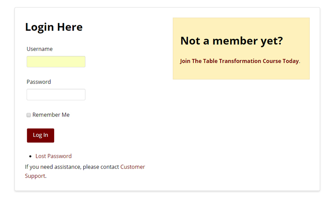This screenshot has height=200, width=327.
Task: Click the word Support on second line
Action: (x=35, y=176)
